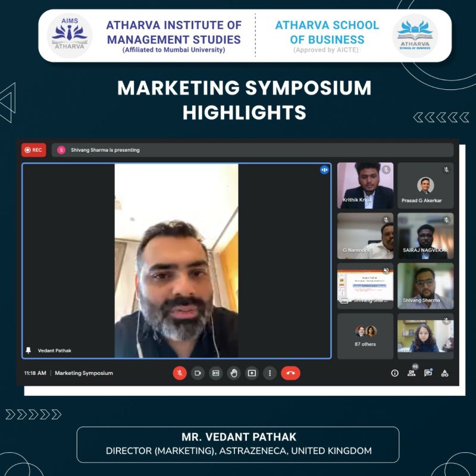The image size is (476, 476).
Task: Click the pink S presenter avatar
Action: click(x=61, y=150)
